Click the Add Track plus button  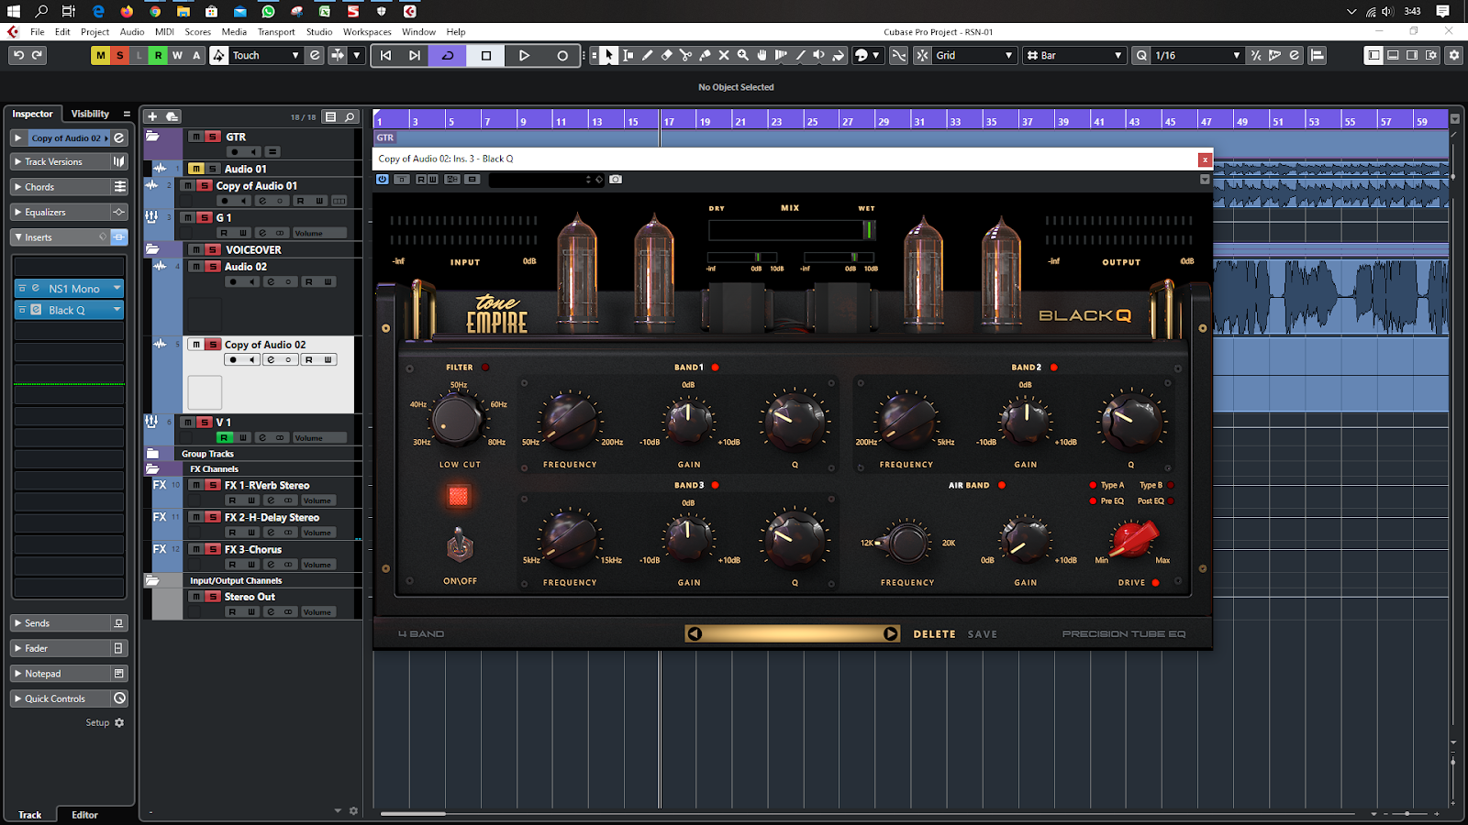[x=152, y=116]
